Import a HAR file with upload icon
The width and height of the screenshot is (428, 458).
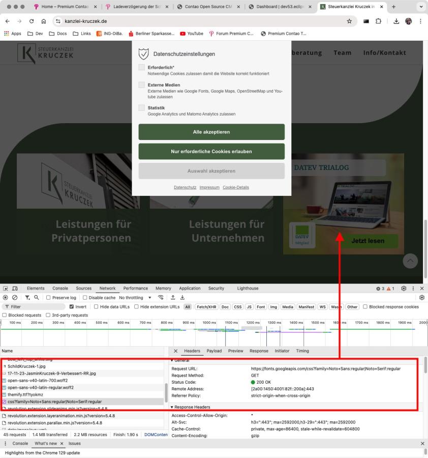click(x=173, y=297)
